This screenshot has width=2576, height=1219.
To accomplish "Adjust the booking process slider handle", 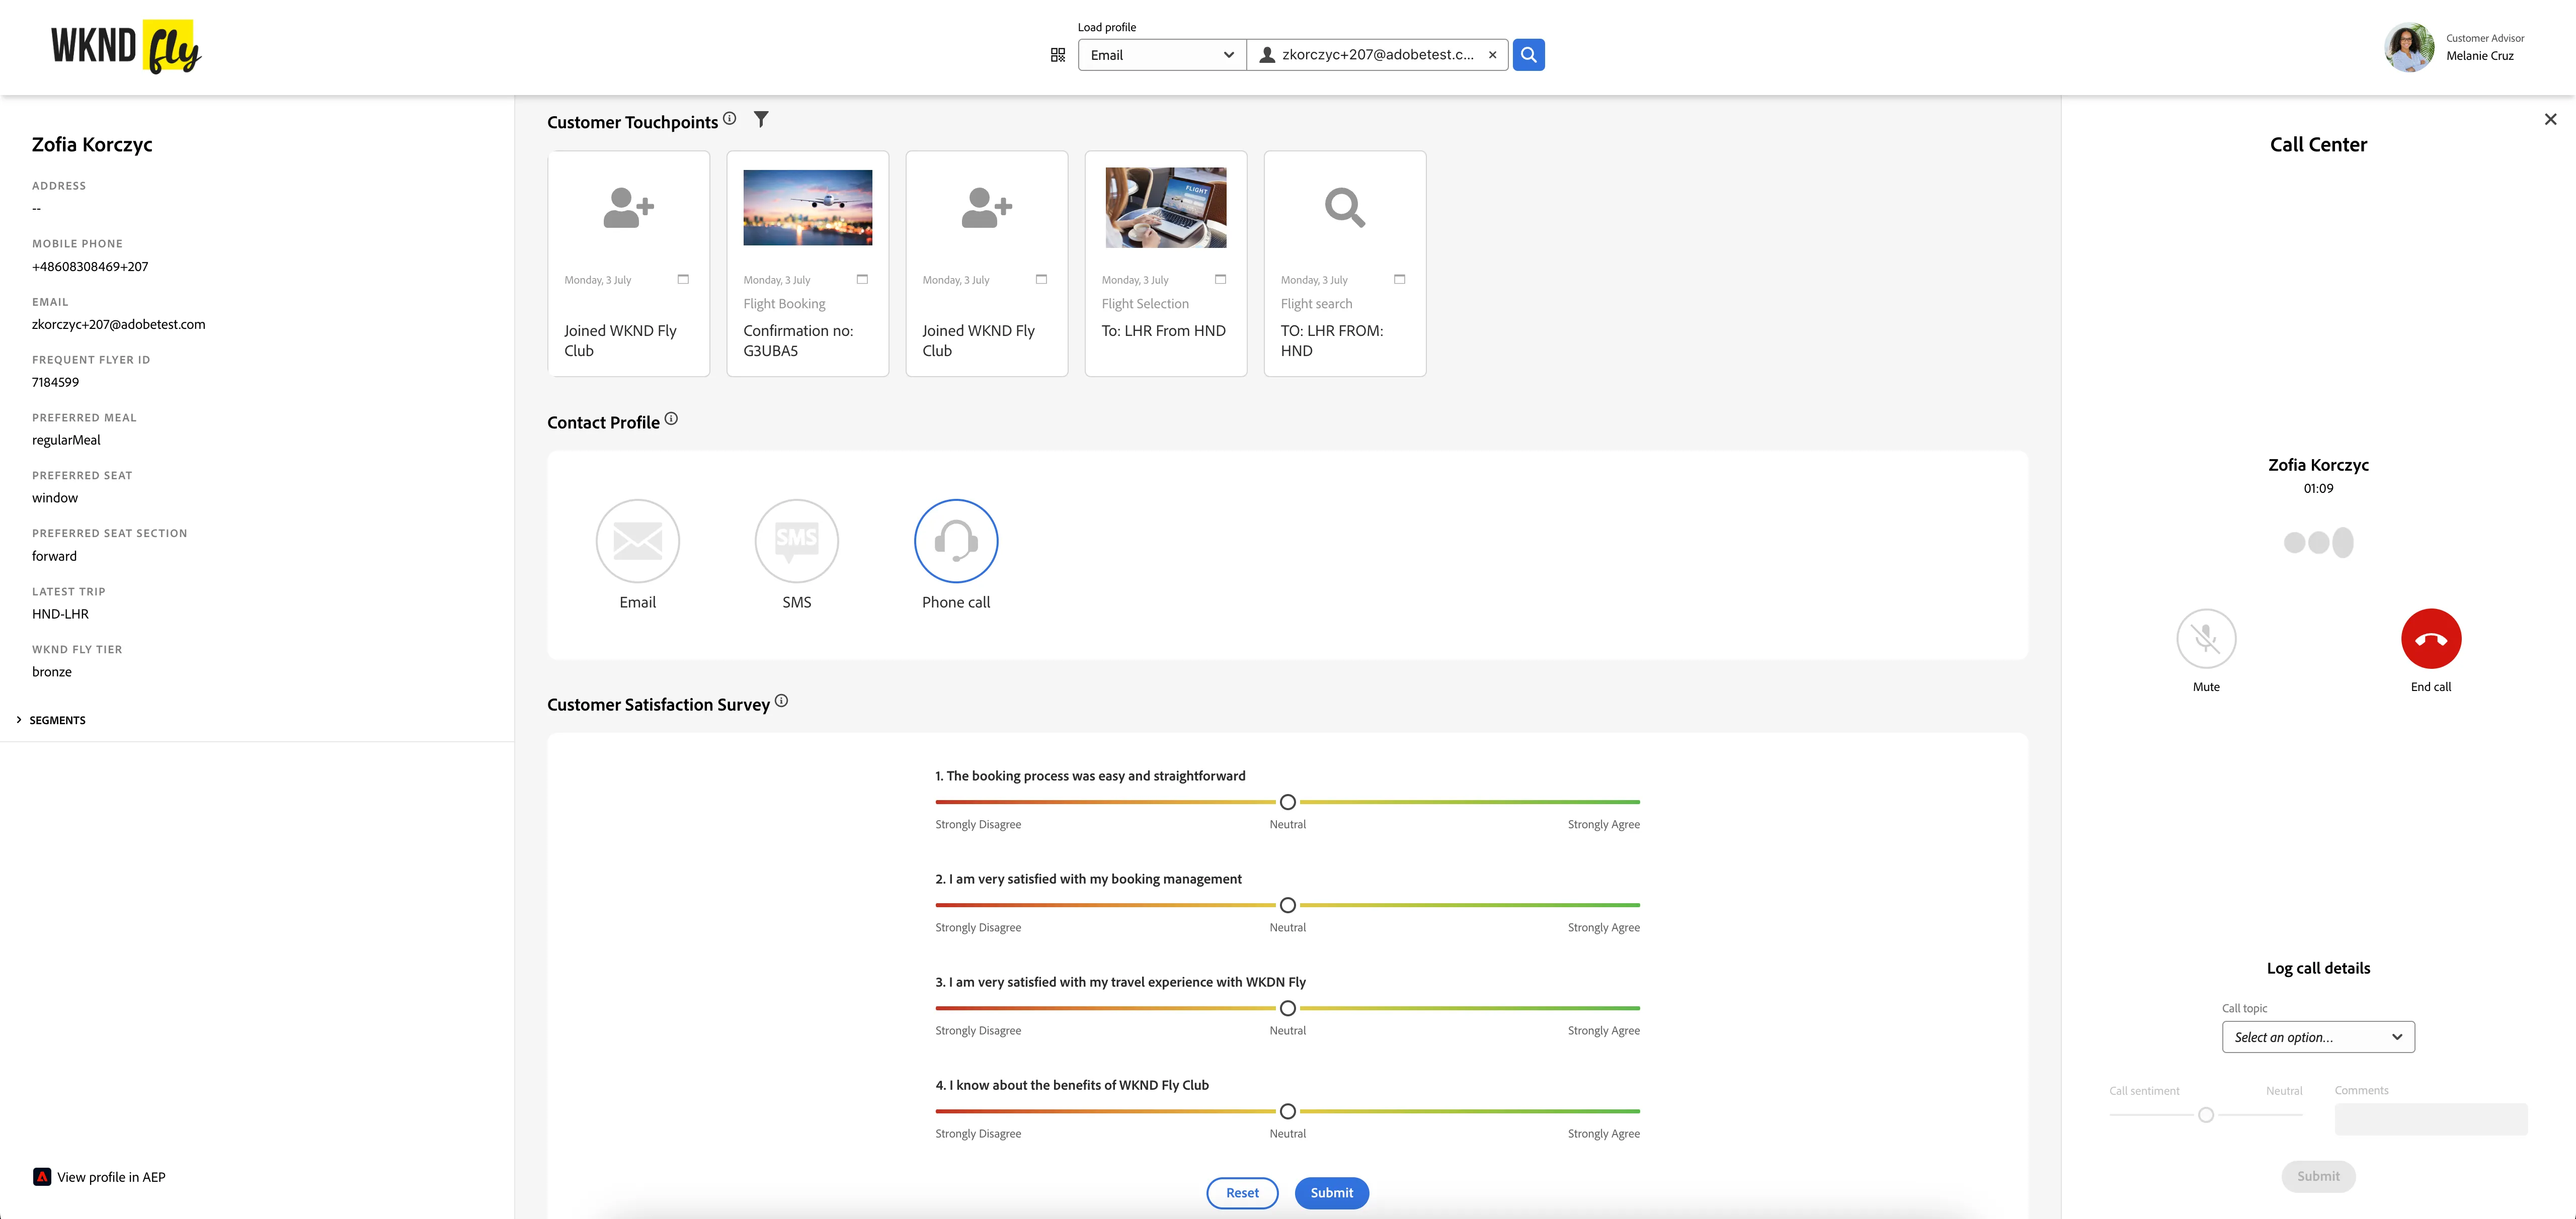I will pyautogui.click(x=1288, y=802).
